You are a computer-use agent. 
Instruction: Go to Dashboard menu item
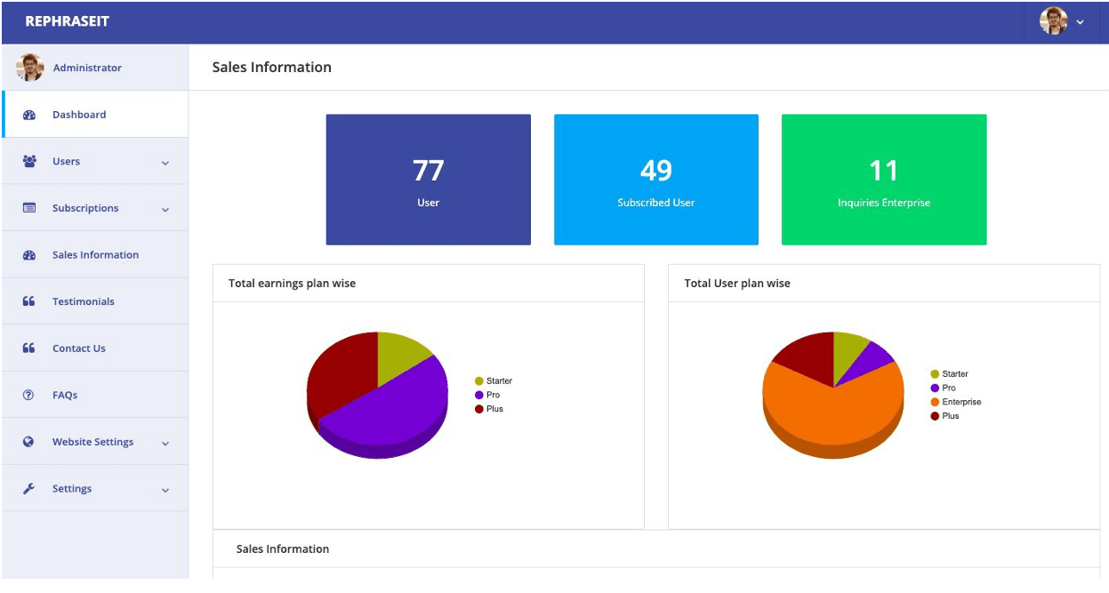coord(95,115)
